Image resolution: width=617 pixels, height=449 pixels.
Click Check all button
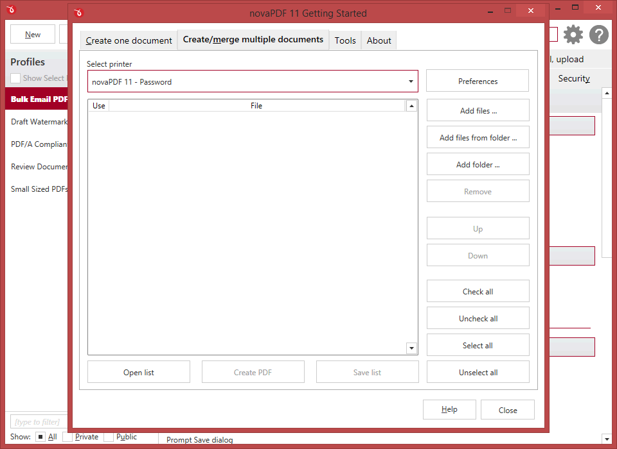pos(478,291)
